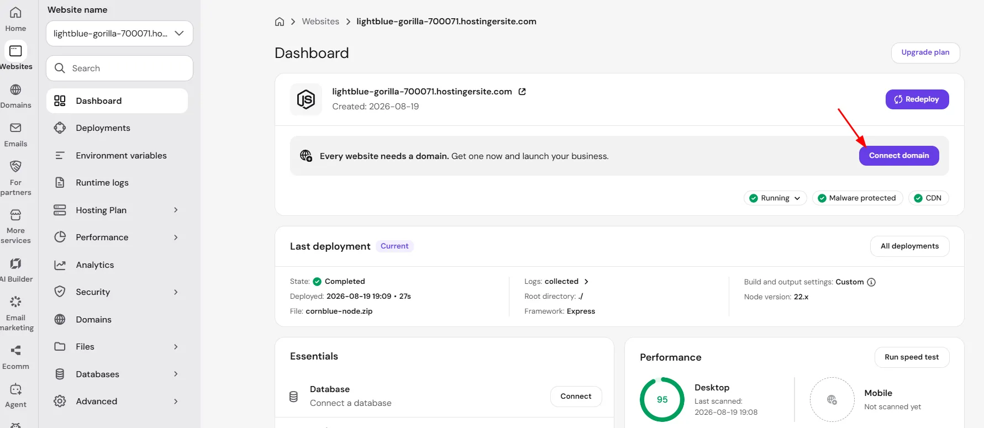Open the Ecomm icon in the left rail
Screen dimensions: 984x428
click(15, 350)
